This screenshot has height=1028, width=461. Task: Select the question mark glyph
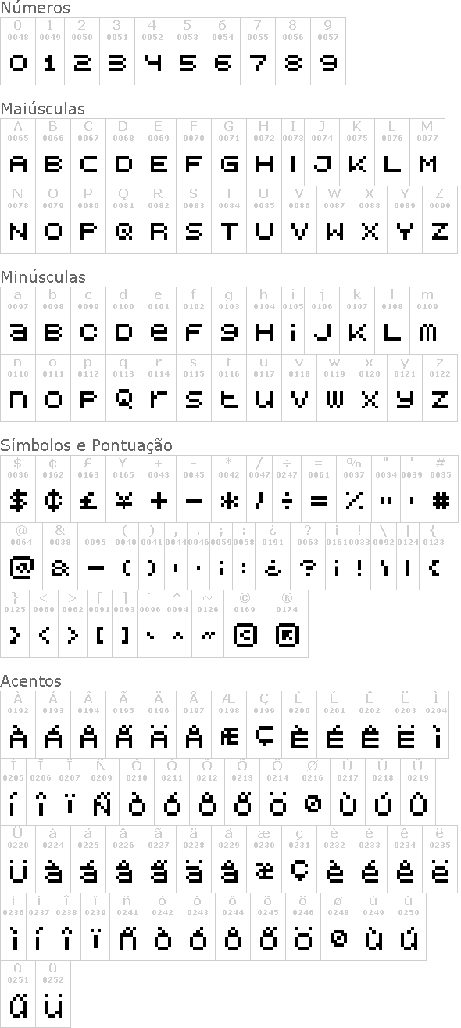[x=308, y=568]
